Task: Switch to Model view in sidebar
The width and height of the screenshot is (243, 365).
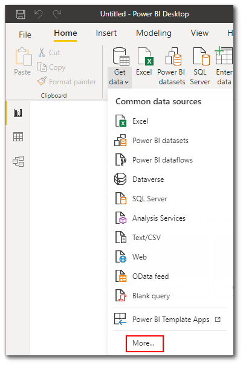Action: 18,161
